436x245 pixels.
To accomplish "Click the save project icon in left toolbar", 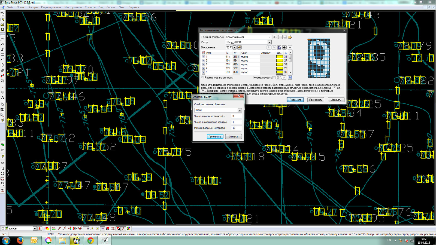I will pos(2,29).
